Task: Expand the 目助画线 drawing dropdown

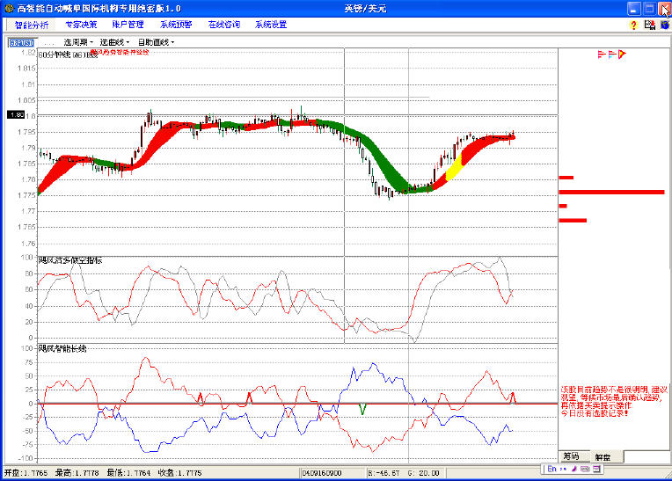Action: [156, 41]
